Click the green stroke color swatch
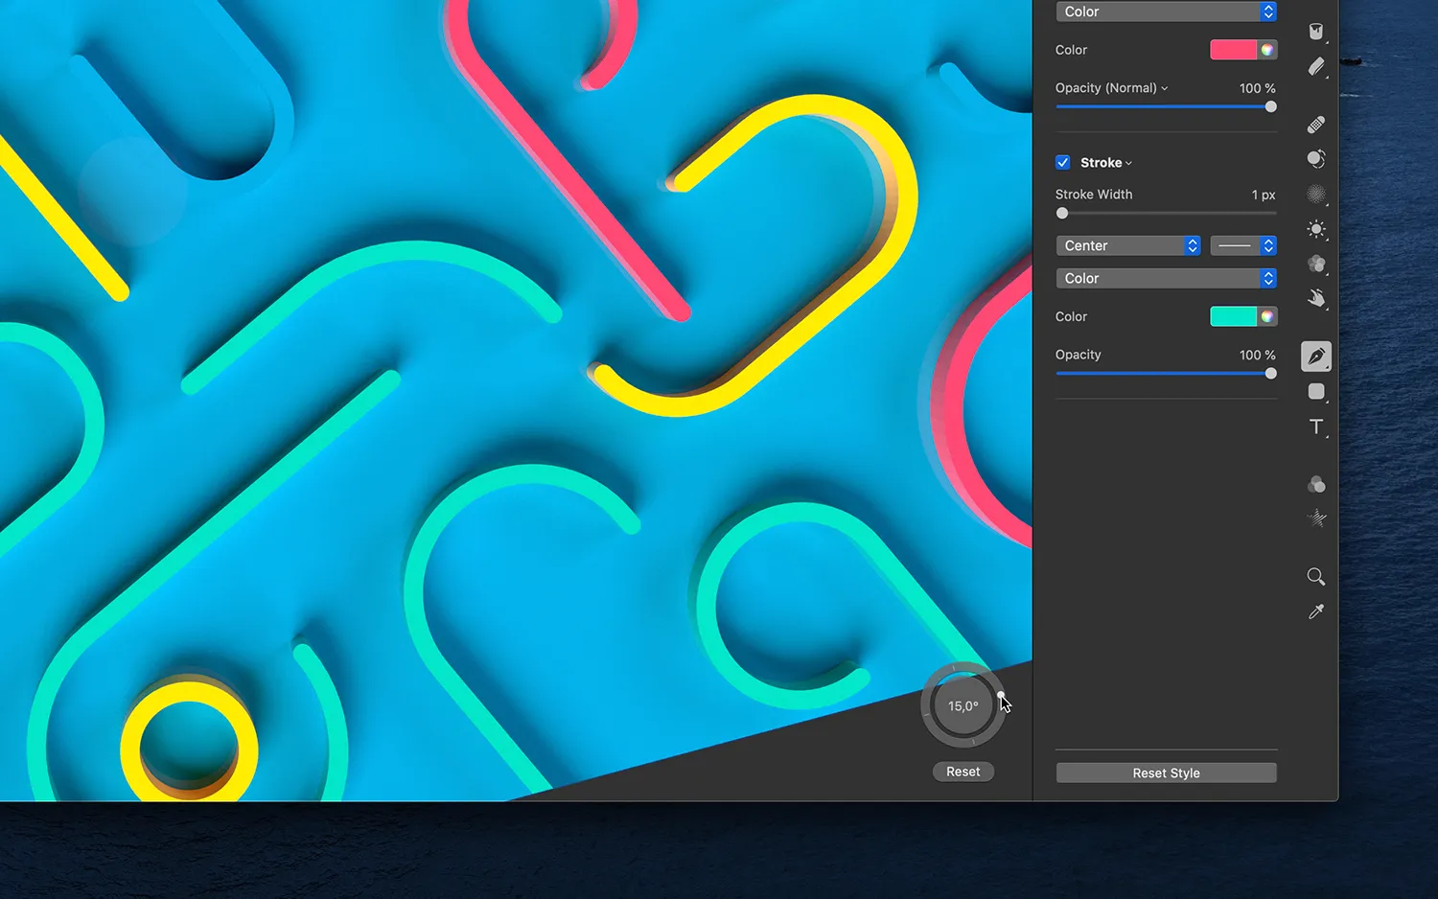The height and width of the screenshot is (899, 1438). coord(1233,316)
